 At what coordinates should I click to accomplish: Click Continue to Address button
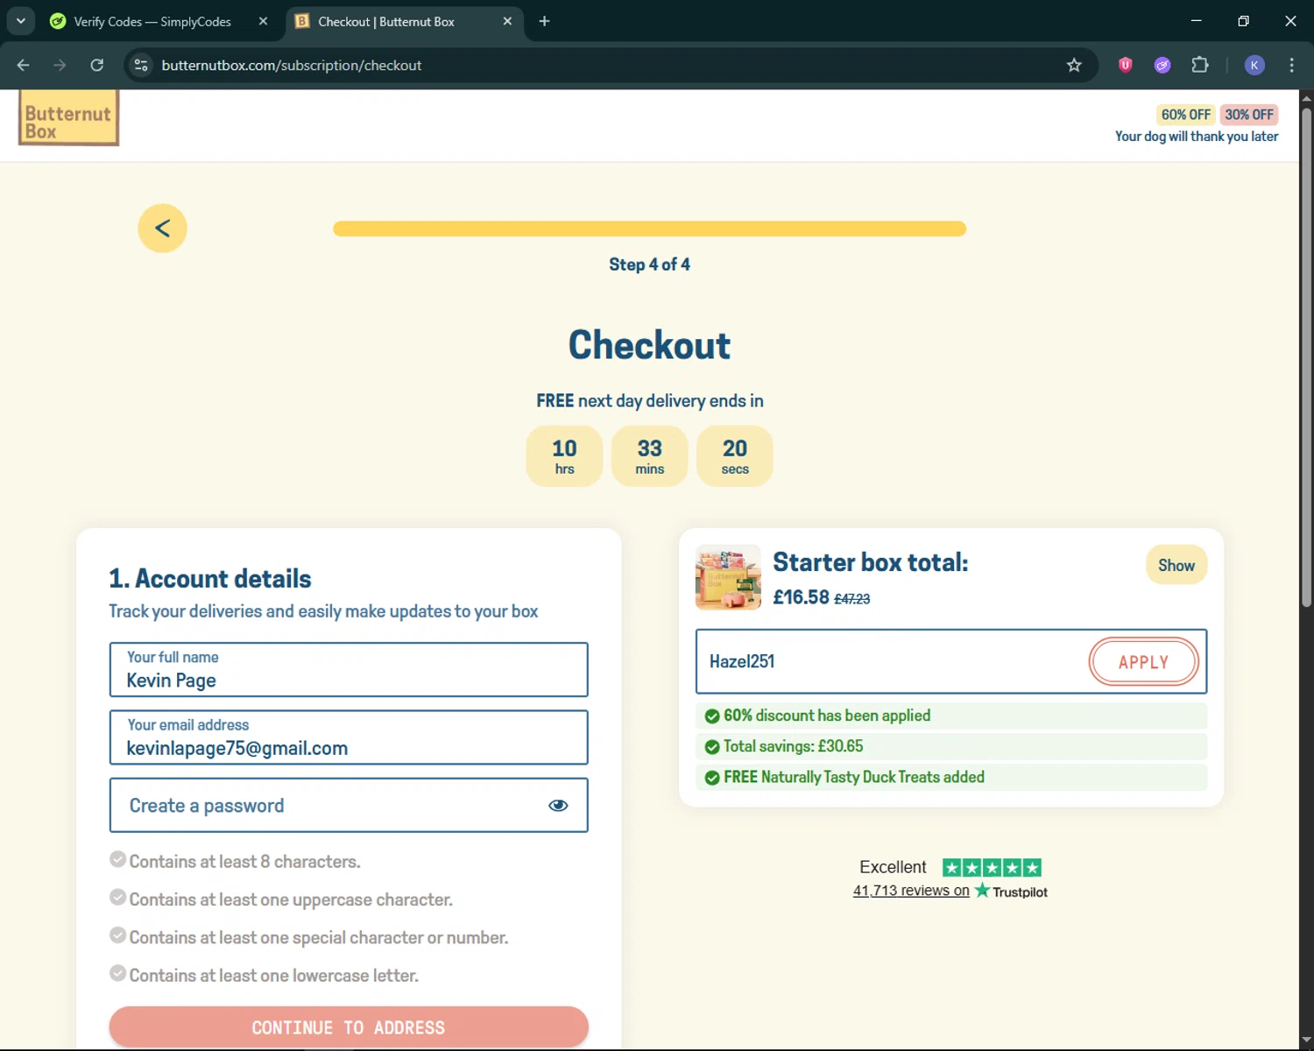(x=349, y=1026)
